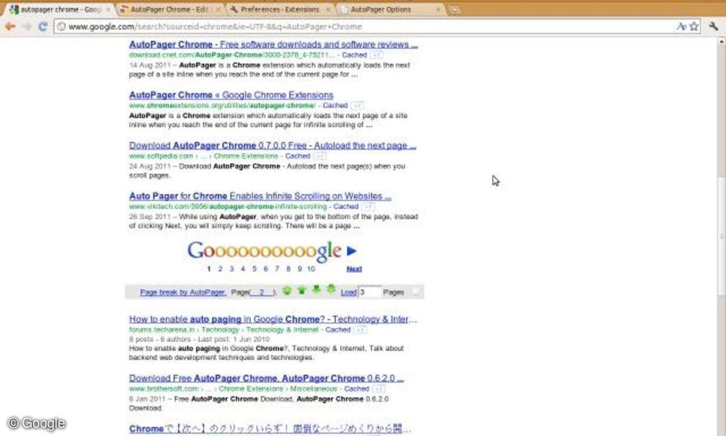Viewport: 726px width, 436px height.
Task: Click the page number 2 field in AutoPager bar
Action: click(262, 292)
